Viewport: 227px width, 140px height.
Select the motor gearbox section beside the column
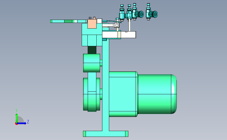pyautogui.click(x=123, y=94)
